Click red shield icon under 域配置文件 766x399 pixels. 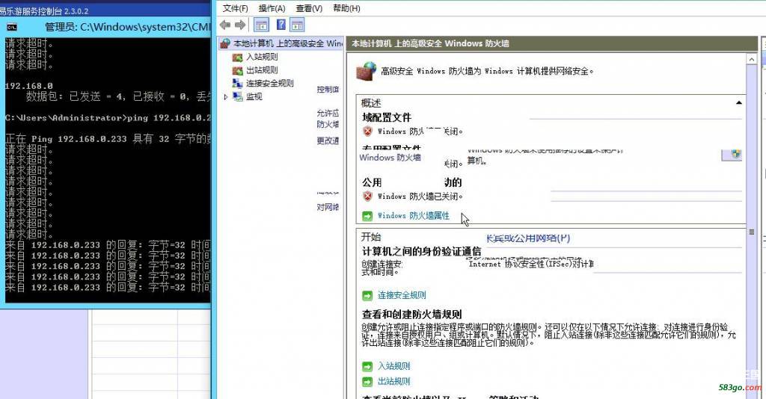[368, 132]
